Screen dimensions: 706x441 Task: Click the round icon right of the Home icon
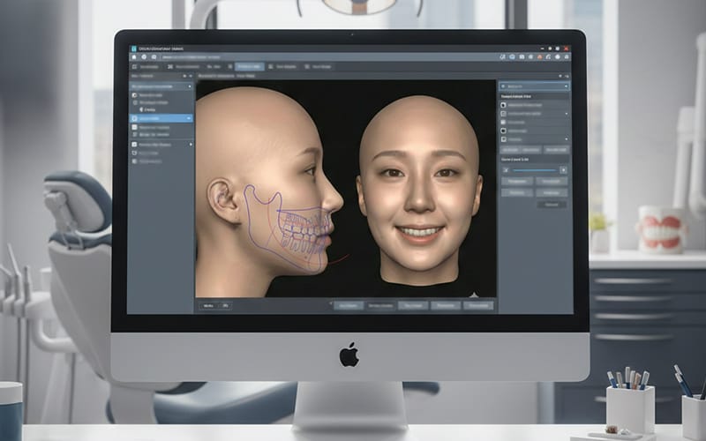pyautogui.click(x=144, y=57)
